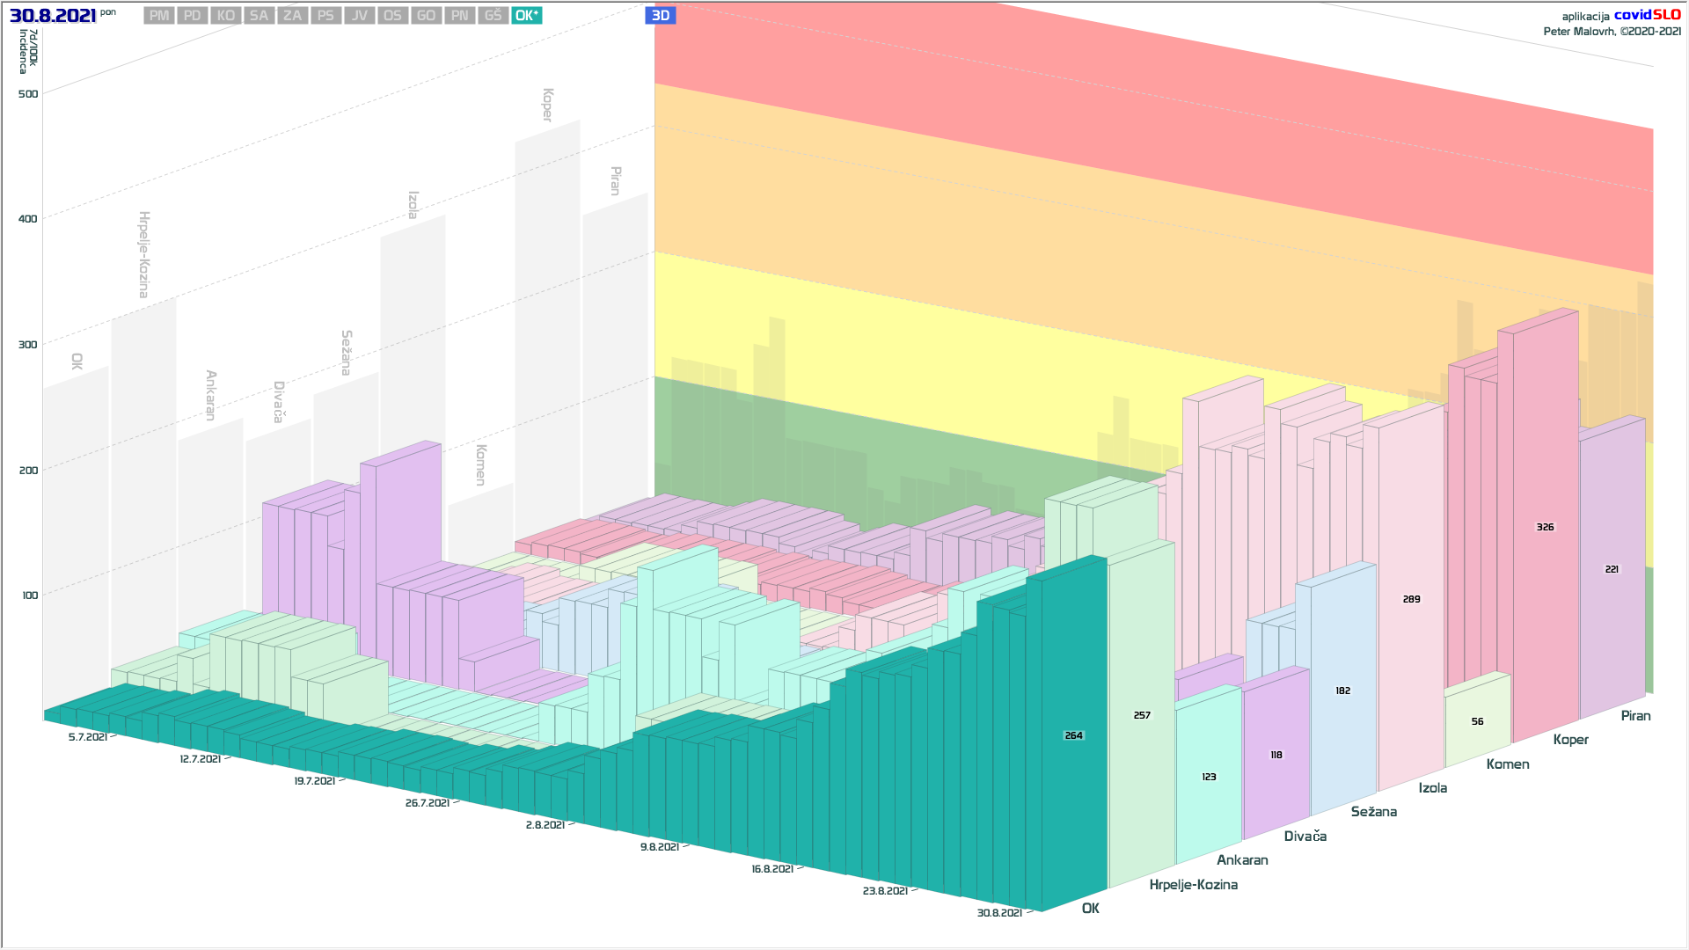This screenshot has width=1689, height=950.
Task: Select the PM region button
Action: pos(159,16)
